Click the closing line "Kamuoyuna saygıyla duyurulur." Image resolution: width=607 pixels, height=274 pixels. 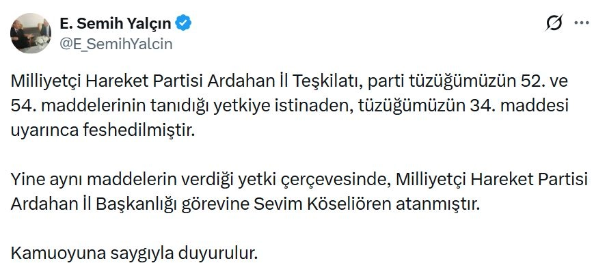(x=134, y=254)
